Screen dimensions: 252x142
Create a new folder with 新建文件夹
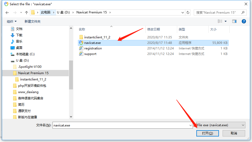[x=33, y=21]
